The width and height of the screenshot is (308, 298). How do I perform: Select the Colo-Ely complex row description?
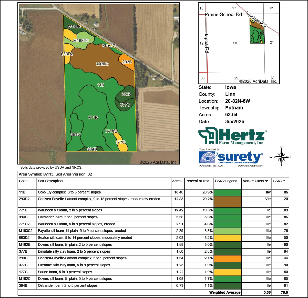(x=69, y=192)
